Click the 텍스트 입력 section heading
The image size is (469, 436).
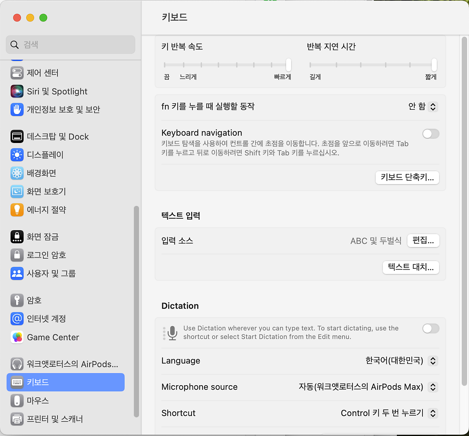click(181, 216)
